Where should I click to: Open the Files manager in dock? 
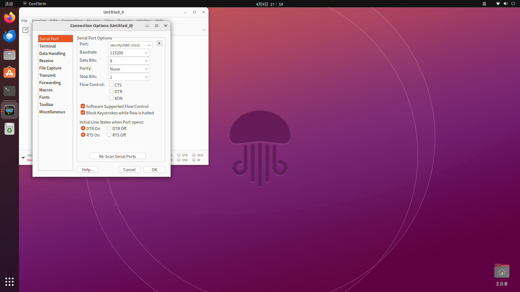click(9, 55)
